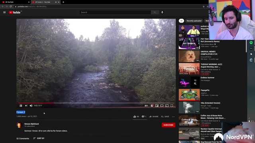Click the SHARE button
The width and height of the screenshot is (255, 143).
click(154, 116)
